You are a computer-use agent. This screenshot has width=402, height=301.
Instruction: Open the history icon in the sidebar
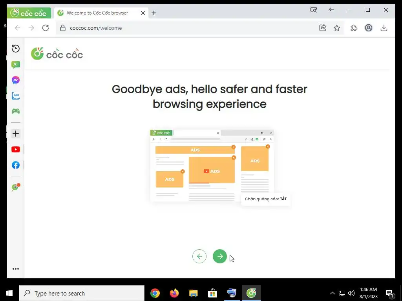pyautogui.click(x=16, y=49)
